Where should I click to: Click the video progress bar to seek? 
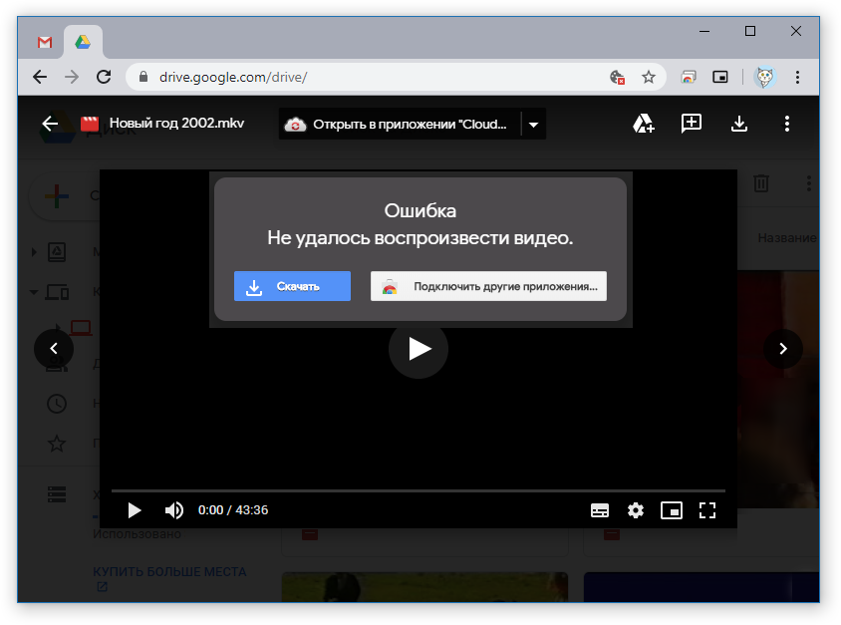point(419,488)
